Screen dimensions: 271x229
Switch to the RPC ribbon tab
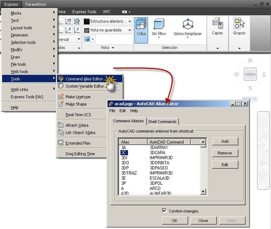tap(107, 12)
